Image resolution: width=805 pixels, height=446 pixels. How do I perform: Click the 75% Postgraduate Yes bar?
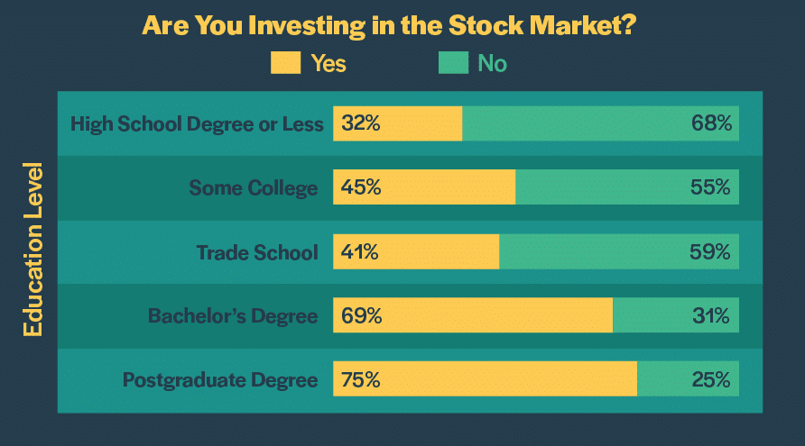486,379
